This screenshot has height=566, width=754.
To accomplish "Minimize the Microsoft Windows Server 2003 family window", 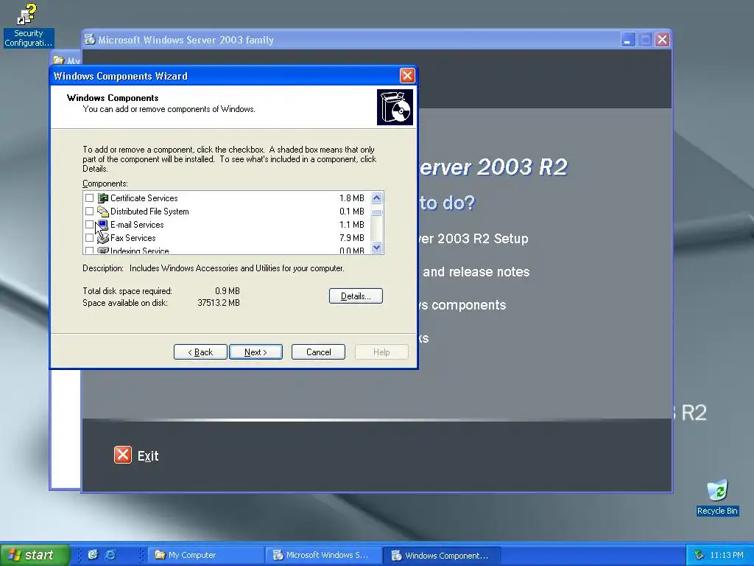I will (628, 40).
